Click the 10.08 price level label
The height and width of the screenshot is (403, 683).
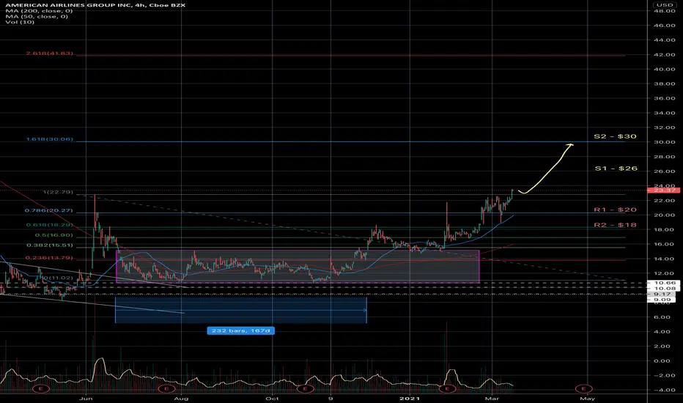(x=665, y=289)
